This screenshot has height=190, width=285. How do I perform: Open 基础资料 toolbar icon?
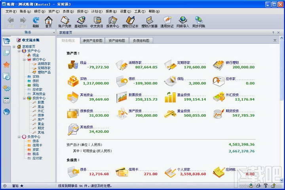coord(81,22)
